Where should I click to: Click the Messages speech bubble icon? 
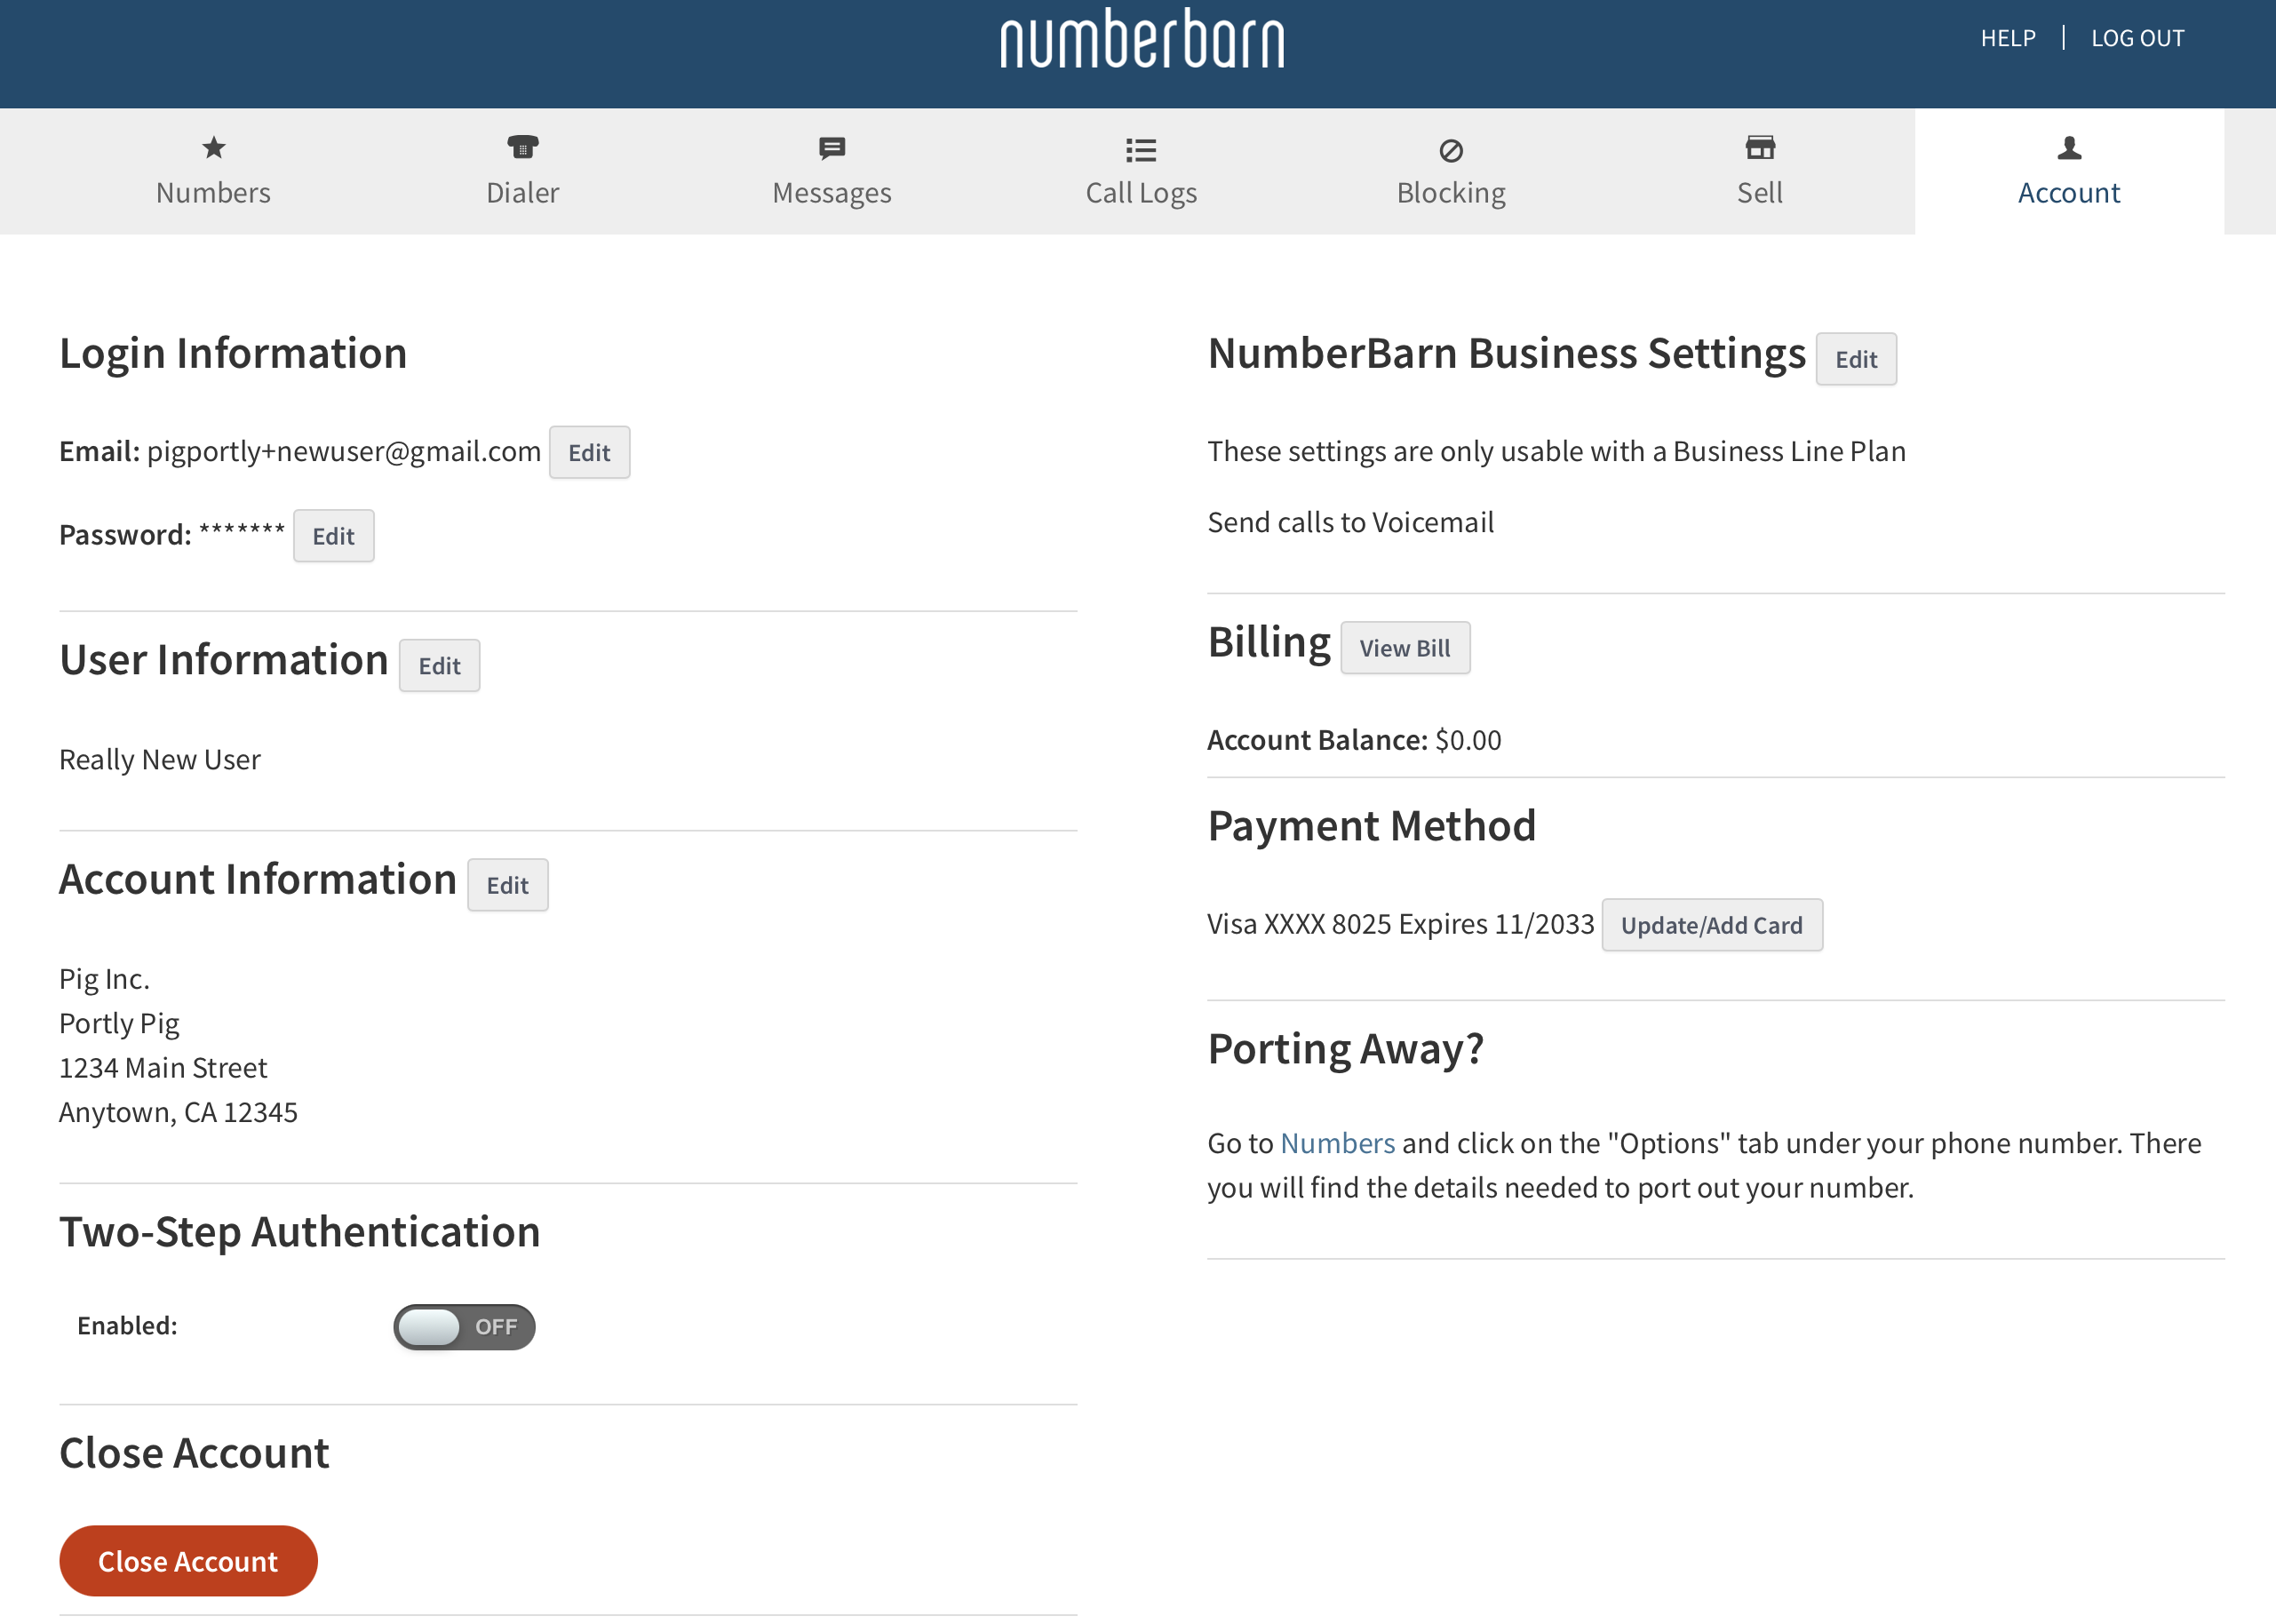[x=832, y=149]
